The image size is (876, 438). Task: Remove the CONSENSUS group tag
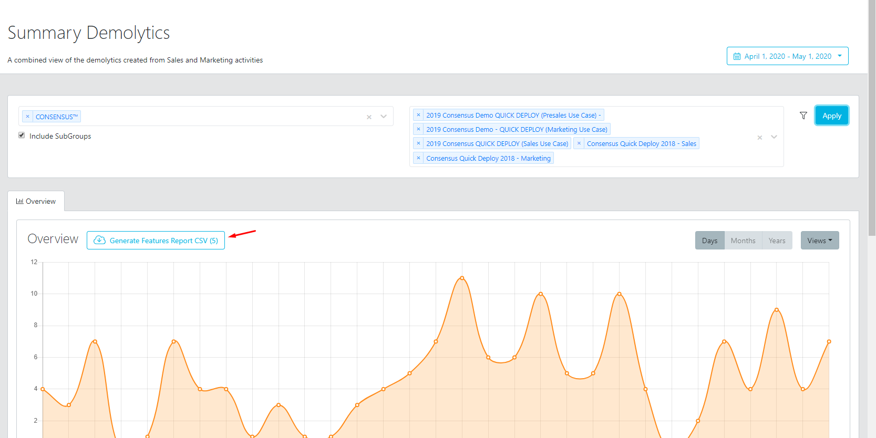28,117
